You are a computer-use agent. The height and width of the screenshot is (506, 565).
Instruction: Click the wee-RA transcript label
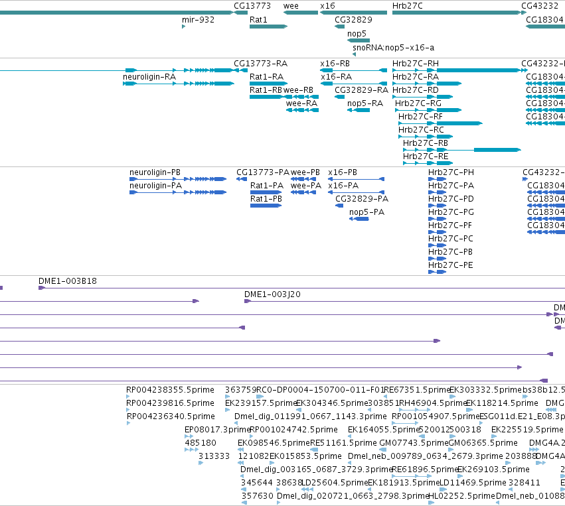(x=301, y=103)
